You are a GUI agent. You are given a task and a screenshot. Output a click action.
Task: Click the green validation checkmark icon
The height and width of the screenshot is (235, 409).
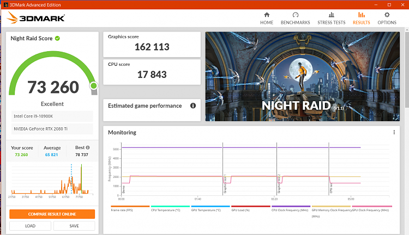[57, 38]
